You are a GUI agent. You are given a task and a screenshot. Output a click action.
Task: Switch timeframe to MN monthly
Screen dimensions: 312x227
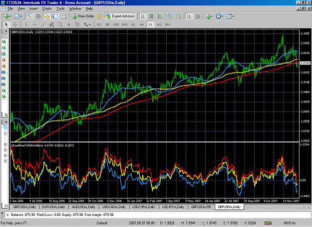pos(167,24)
